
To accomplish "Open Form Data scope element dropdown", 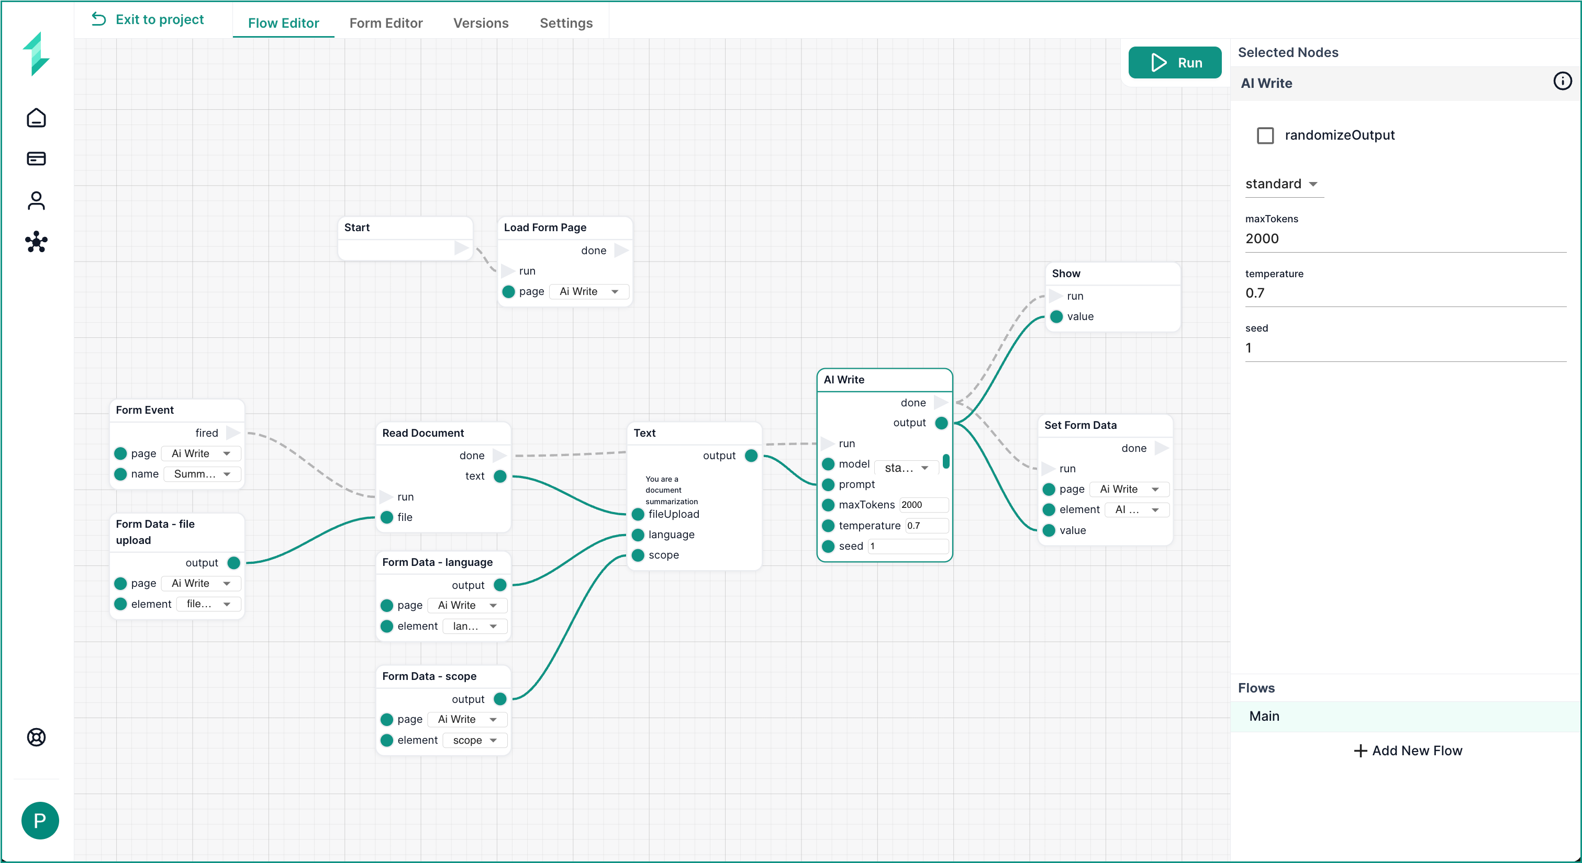I will pos(475,740).
